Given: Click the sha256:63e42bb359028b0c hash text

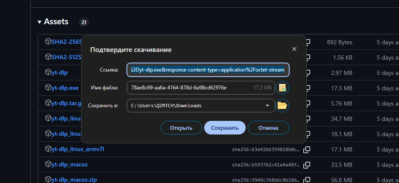Looking at the screenshot, I should click(x=266, y=150).
